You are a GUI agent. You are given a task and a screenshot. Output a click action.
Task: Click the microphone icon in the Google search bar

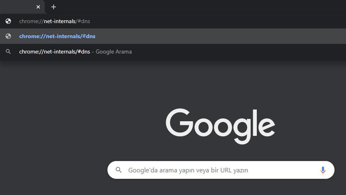point(322,170)
